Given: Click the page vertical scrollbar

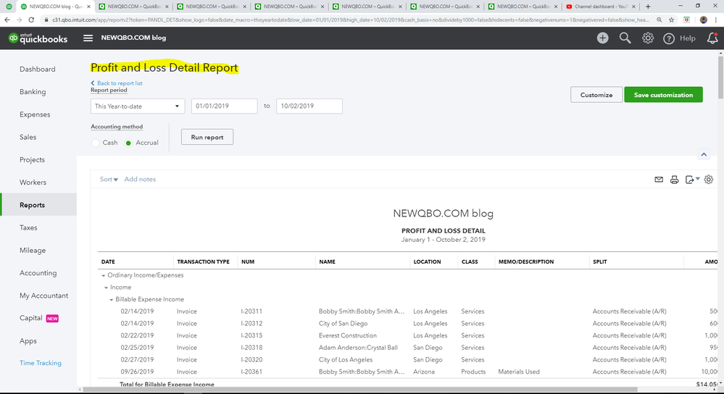Looking at the screenshot, I should pos(721,76).
